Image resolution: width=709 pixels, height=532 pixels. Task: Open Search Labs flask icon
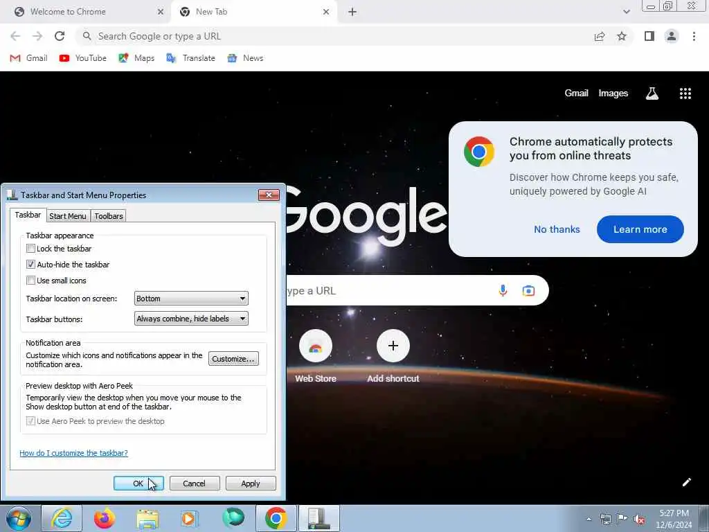(x=652, y=94)
